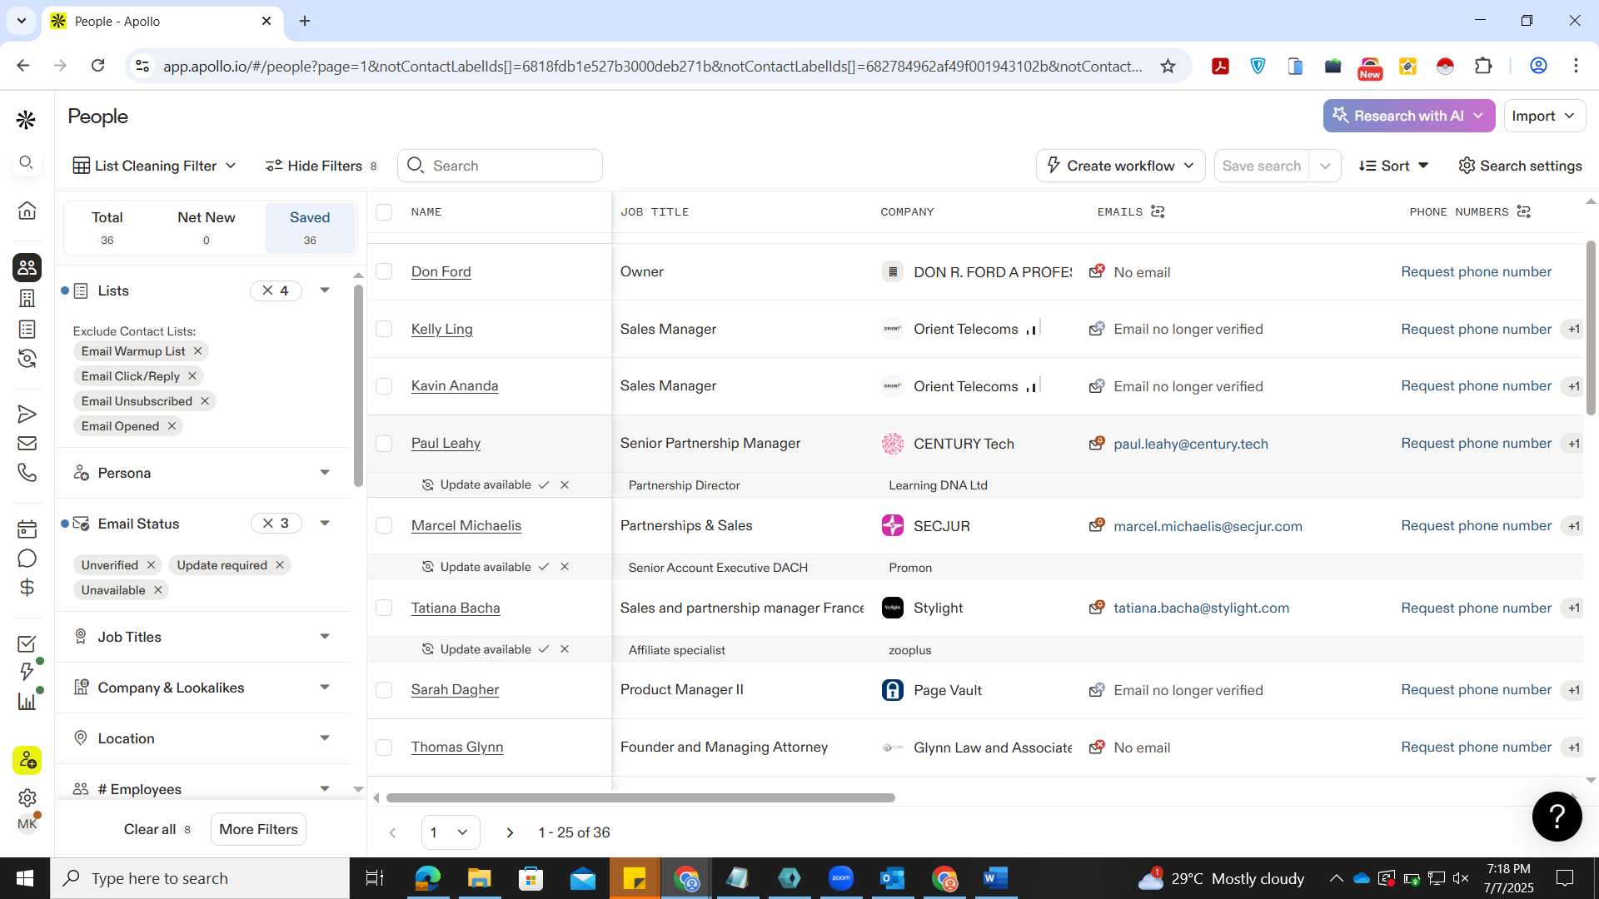Open Settings gear icon in sidebar
The image size is (1599, 899).
(x=27, y=798)
